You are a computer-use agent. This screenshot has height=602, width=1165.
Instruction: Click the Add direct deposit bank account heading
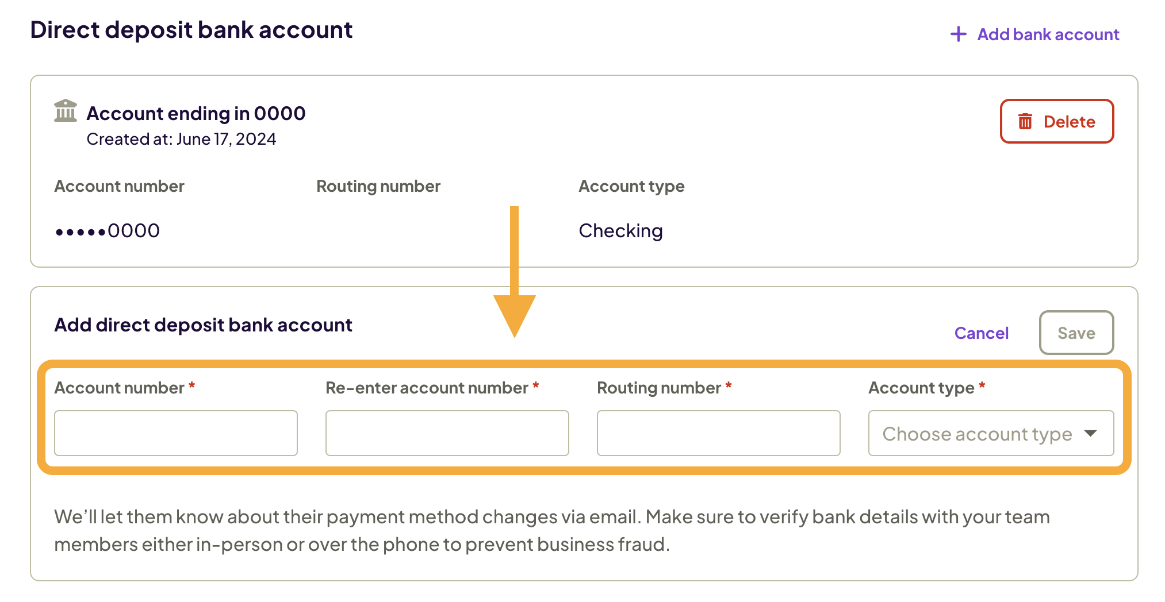tap(203, 325)
